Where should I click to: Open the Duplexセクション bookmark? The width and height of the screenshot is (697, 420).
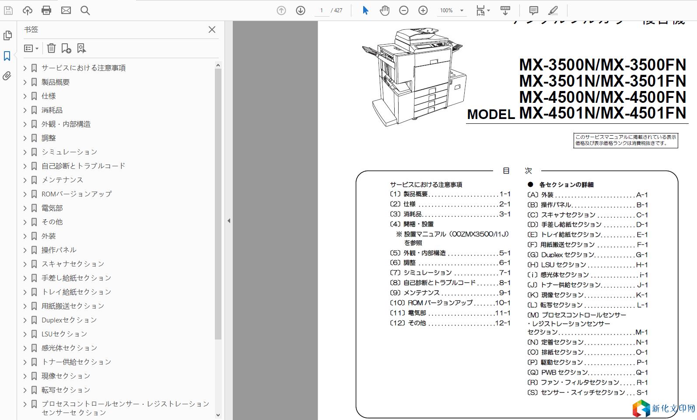69,320
